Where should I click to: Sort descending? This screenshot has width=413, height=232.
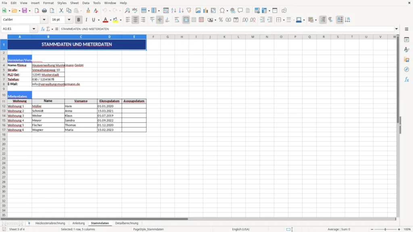click(181, 10)
